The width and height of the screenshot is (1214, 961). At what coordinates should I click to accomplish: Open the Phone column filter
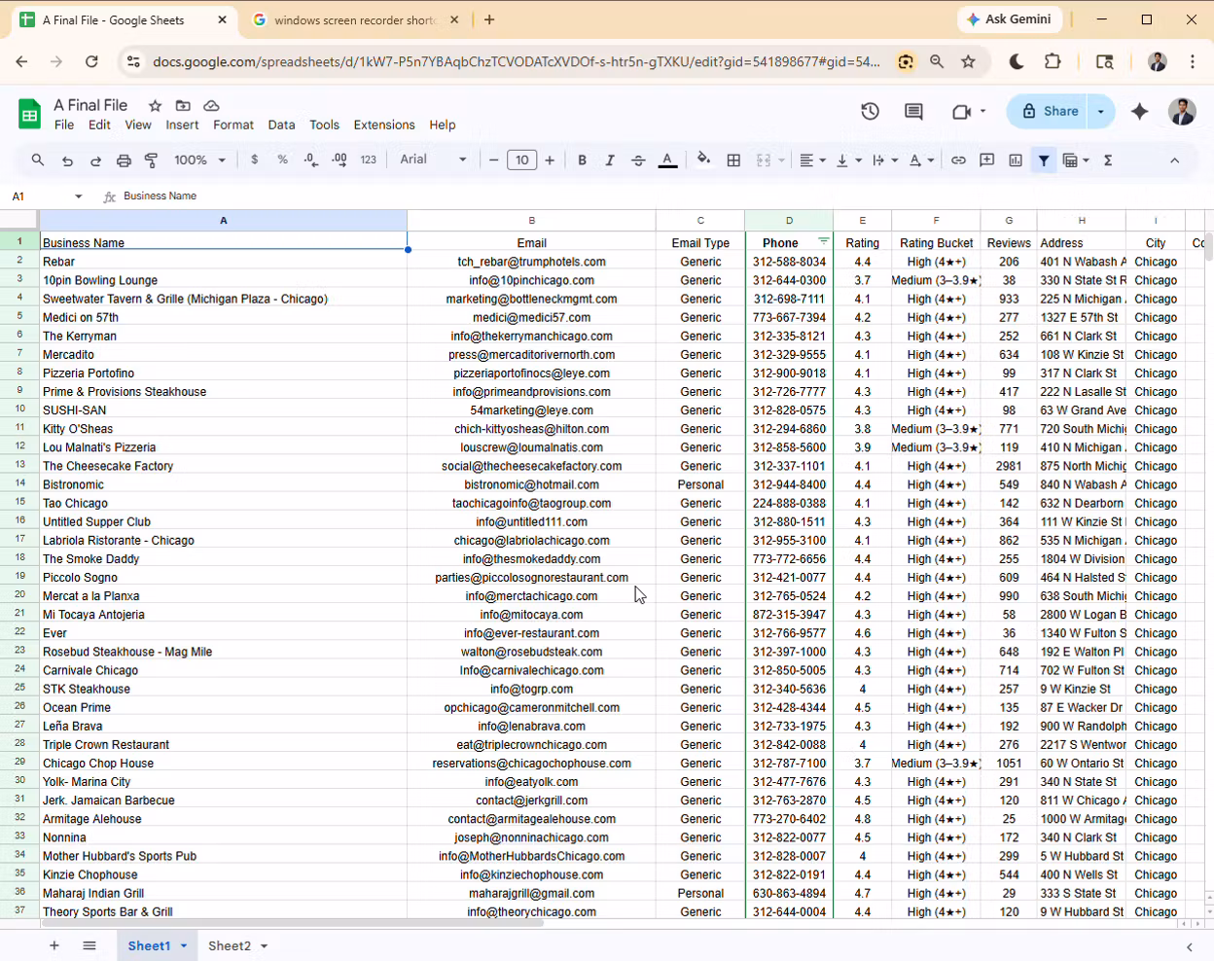824,242
